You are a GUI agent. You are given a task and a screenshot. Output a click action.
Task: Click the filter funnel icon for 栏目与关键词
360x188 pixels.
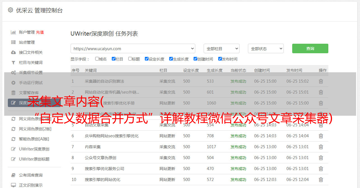click(13, 62)
